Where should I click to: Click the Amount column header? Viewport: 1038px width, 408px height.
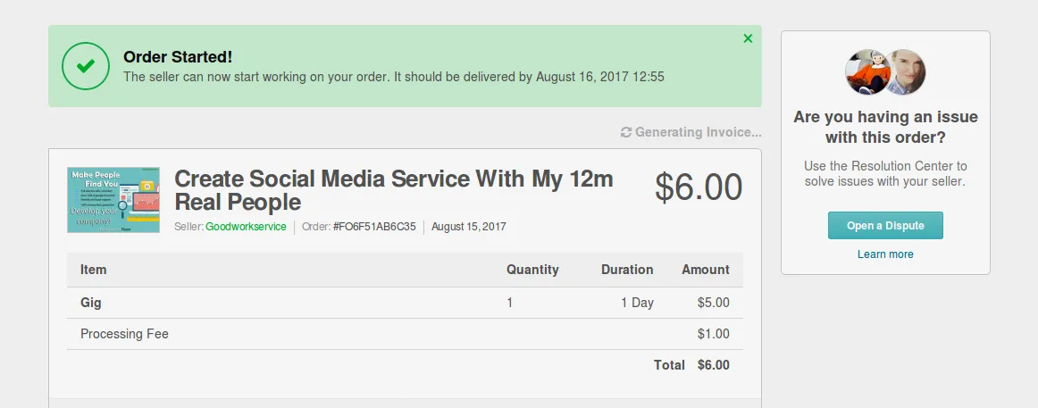click(x=706, y=270)
